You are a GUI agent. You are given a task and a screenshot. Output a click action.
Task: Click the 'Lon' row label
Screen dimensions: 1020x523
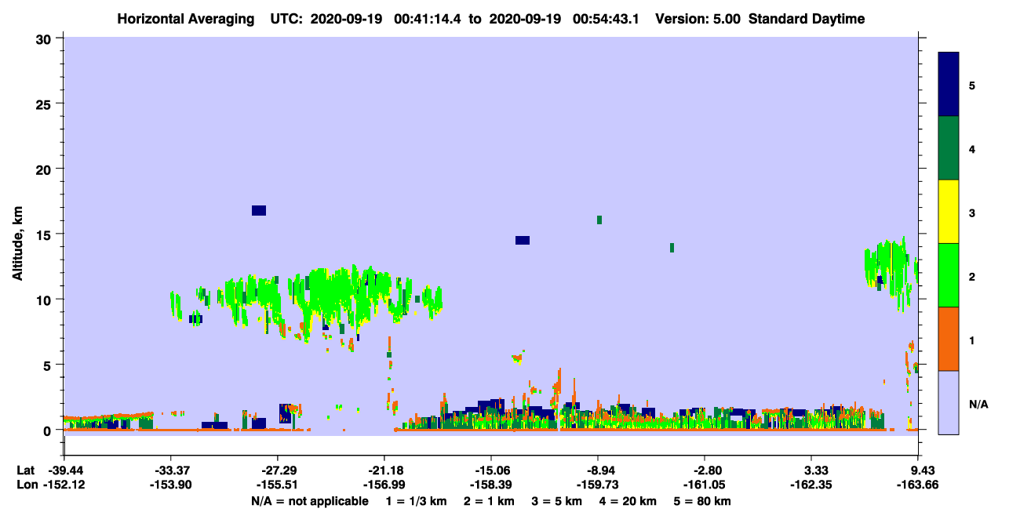point(26,485)
